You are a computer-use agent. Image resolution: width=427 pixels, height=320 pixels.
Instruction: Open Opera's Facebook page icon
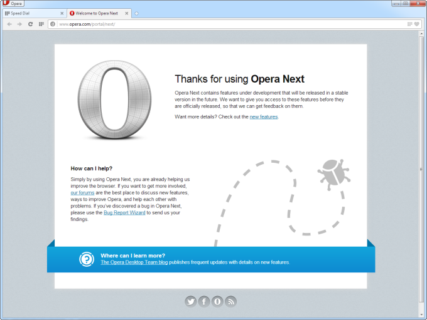point(204,302)
